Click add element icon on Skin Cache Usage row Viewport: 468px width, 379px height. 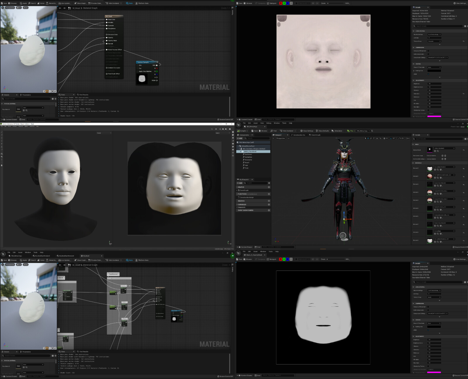[x=442, y=156]
